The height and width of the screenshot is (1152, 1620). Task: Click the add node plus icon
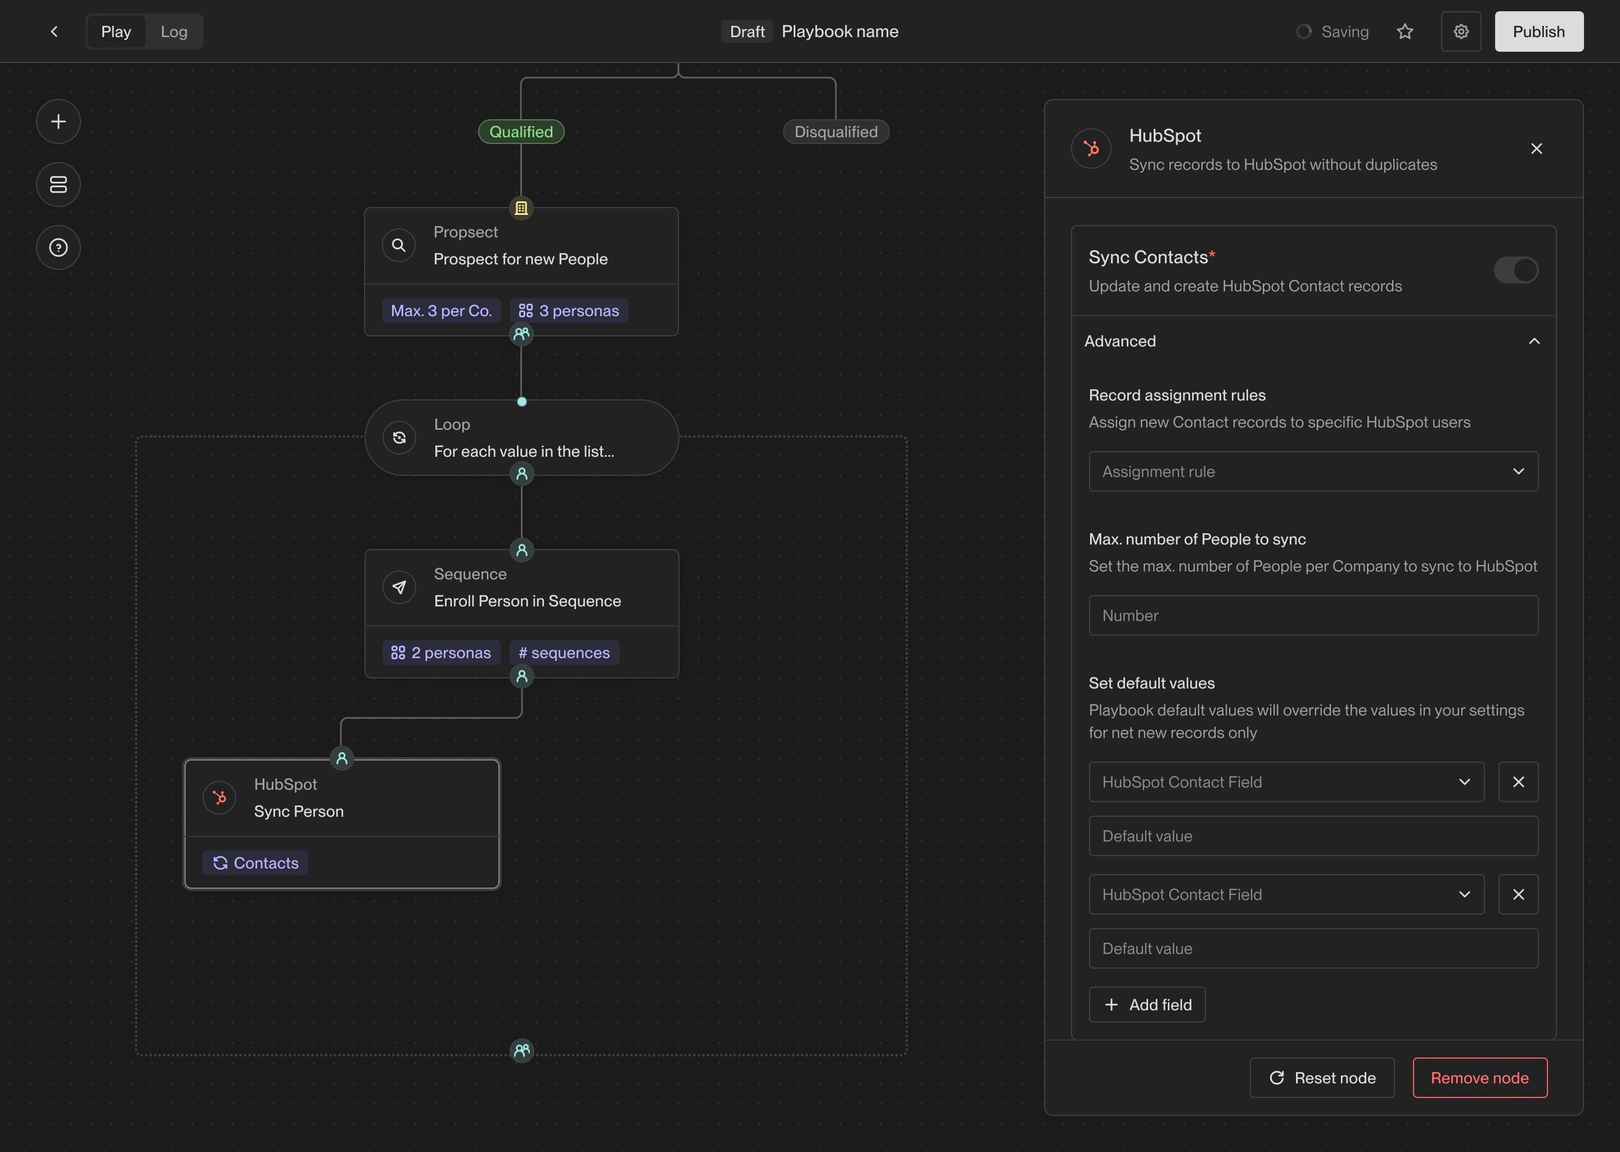pos(58,122)
